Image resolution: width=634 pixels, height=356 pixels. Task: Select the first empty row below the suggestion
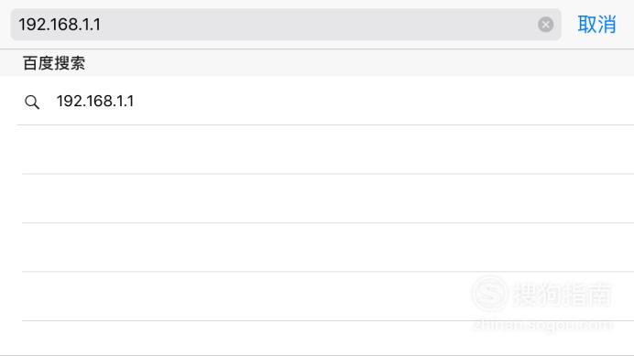click(x=328, y=149)
